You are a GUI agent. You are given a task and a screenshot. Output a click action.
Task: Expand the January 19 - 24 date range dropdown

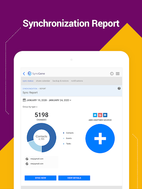coord(49,100)
